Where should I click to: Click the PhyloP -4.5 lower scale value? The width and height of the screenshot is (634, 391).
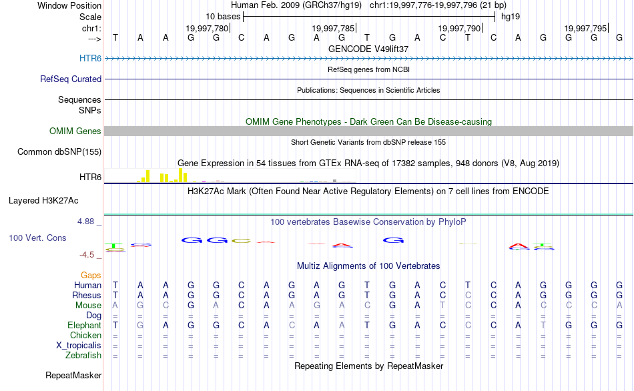point(87,255)
